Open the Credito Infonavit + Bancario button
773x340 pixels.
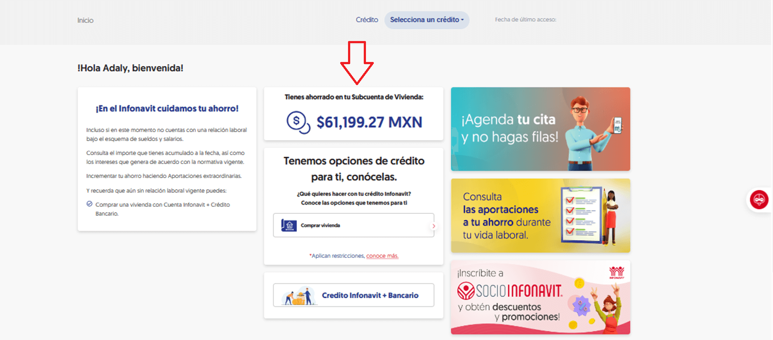[x=354, y=295]
